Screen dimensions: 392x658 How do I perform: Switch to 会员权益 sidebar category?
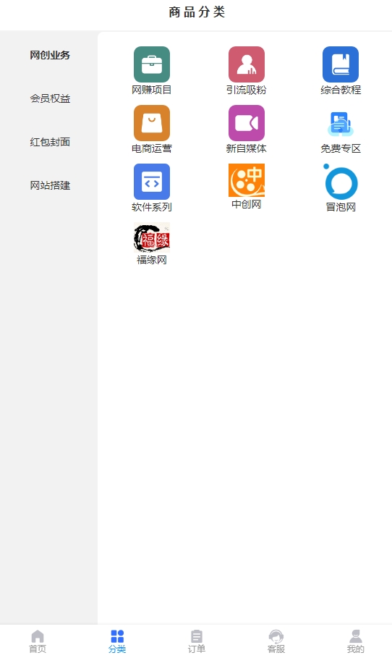coord(49,98)
